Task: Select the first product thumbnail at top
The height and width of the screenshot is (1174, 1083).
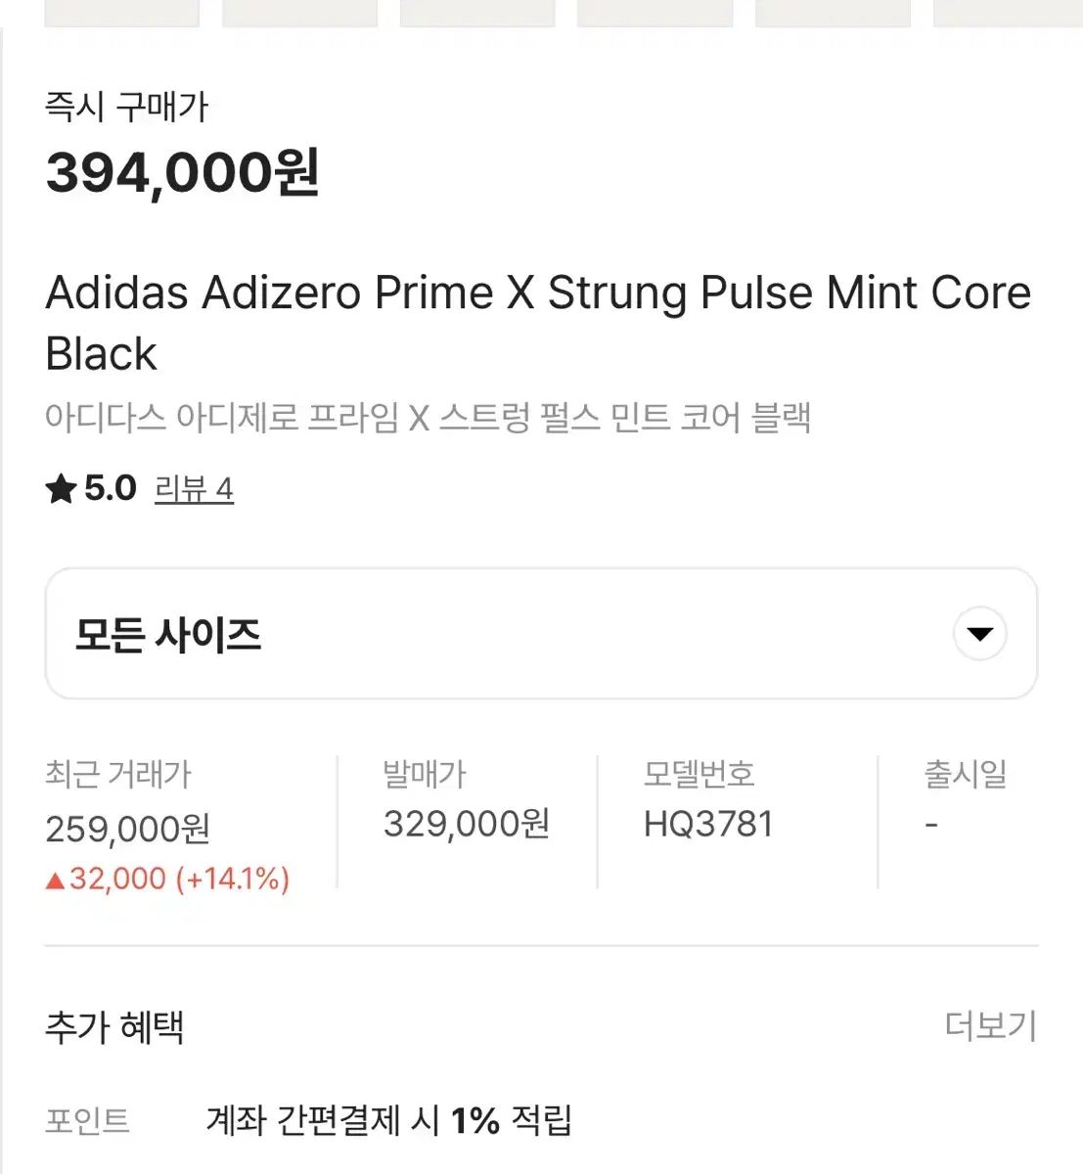Action: point(121,14)
